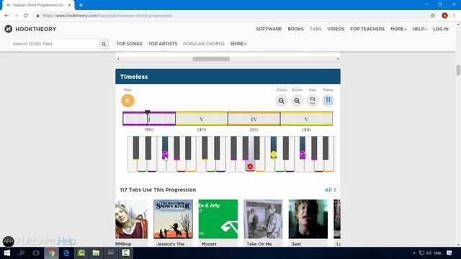Image resolution: width=461 pixels, height=259 pixels.
Task: Click the ENG language indicator
Action: 438,253
